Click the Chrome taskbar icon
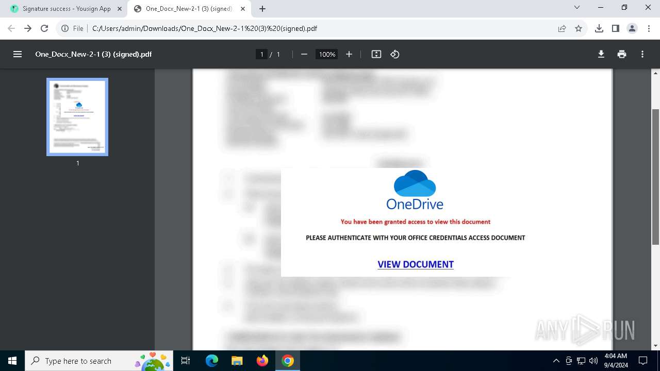Image resolution: width=660 pixels, height=371 pixels. 288,361
